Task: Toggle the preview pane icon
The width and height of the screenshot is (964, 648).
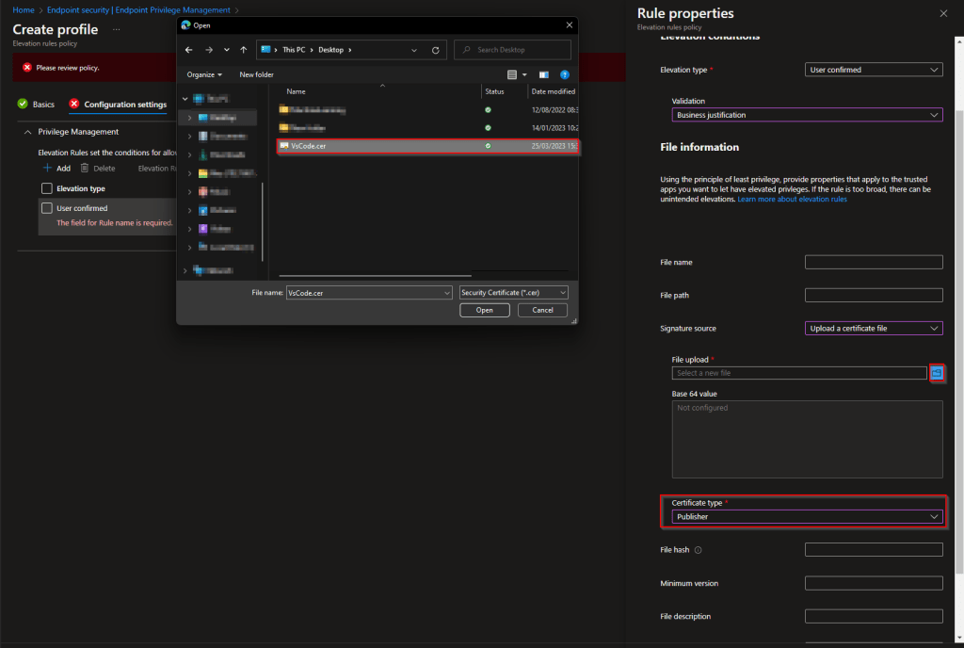Action: tap(543, 74)
